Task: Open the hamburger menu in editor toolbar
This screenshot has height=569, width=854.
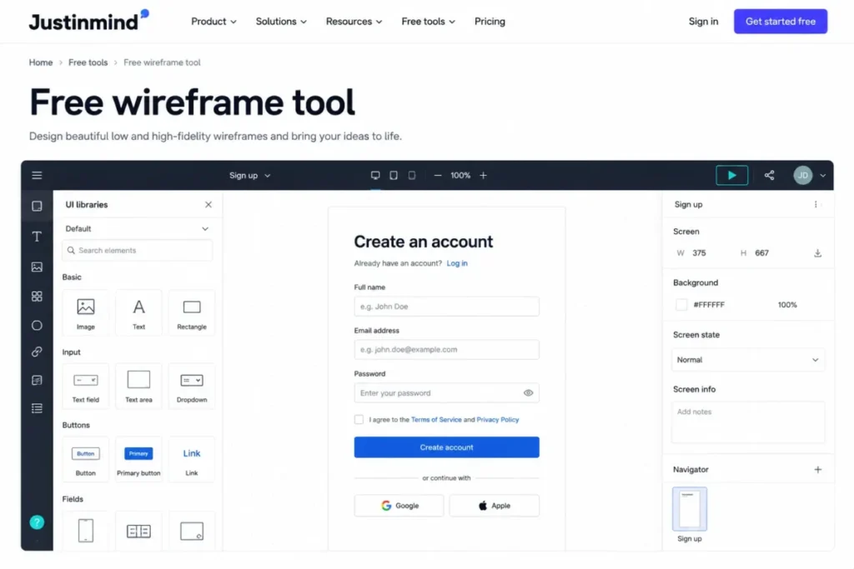Action: [37, 175]
